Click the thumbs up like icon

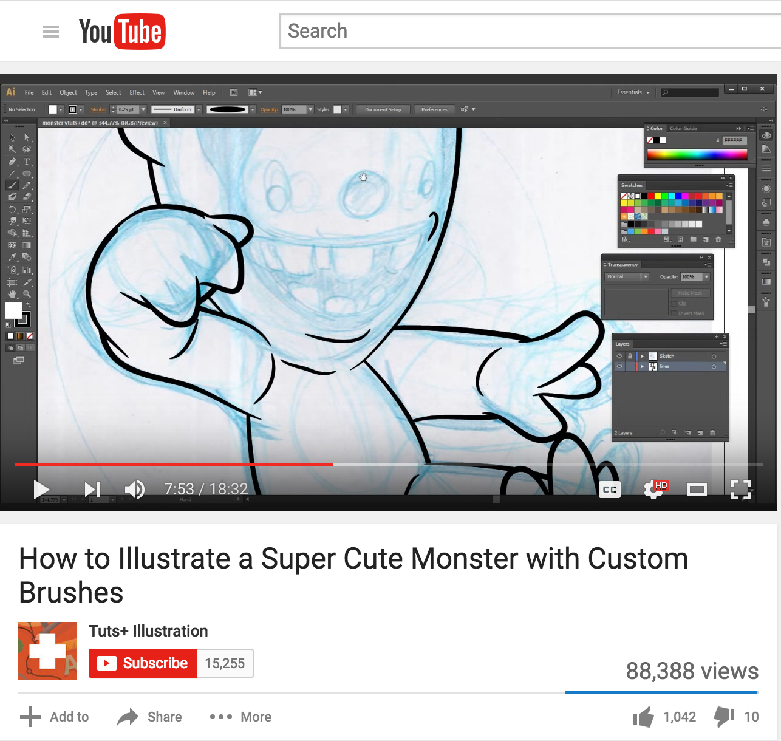tap(643, 717)
